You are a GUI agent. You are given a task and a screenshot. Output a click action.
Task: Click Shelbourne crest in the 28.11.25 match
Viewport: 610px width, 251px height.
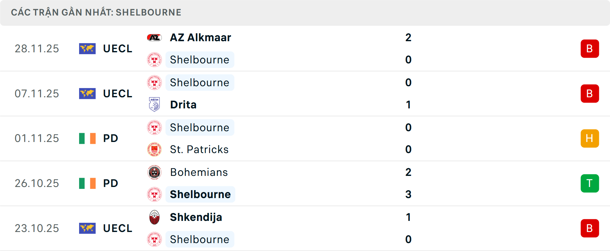tap(154, 60)
